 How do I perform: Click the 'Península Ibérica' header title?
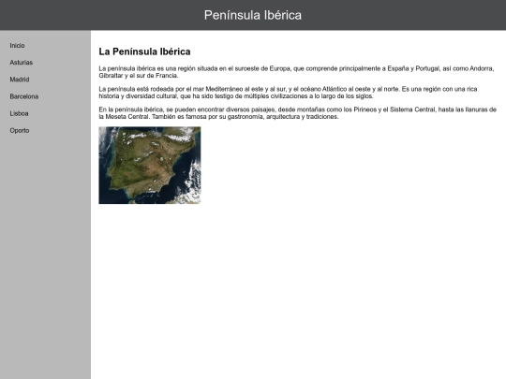tap(253, 15)
